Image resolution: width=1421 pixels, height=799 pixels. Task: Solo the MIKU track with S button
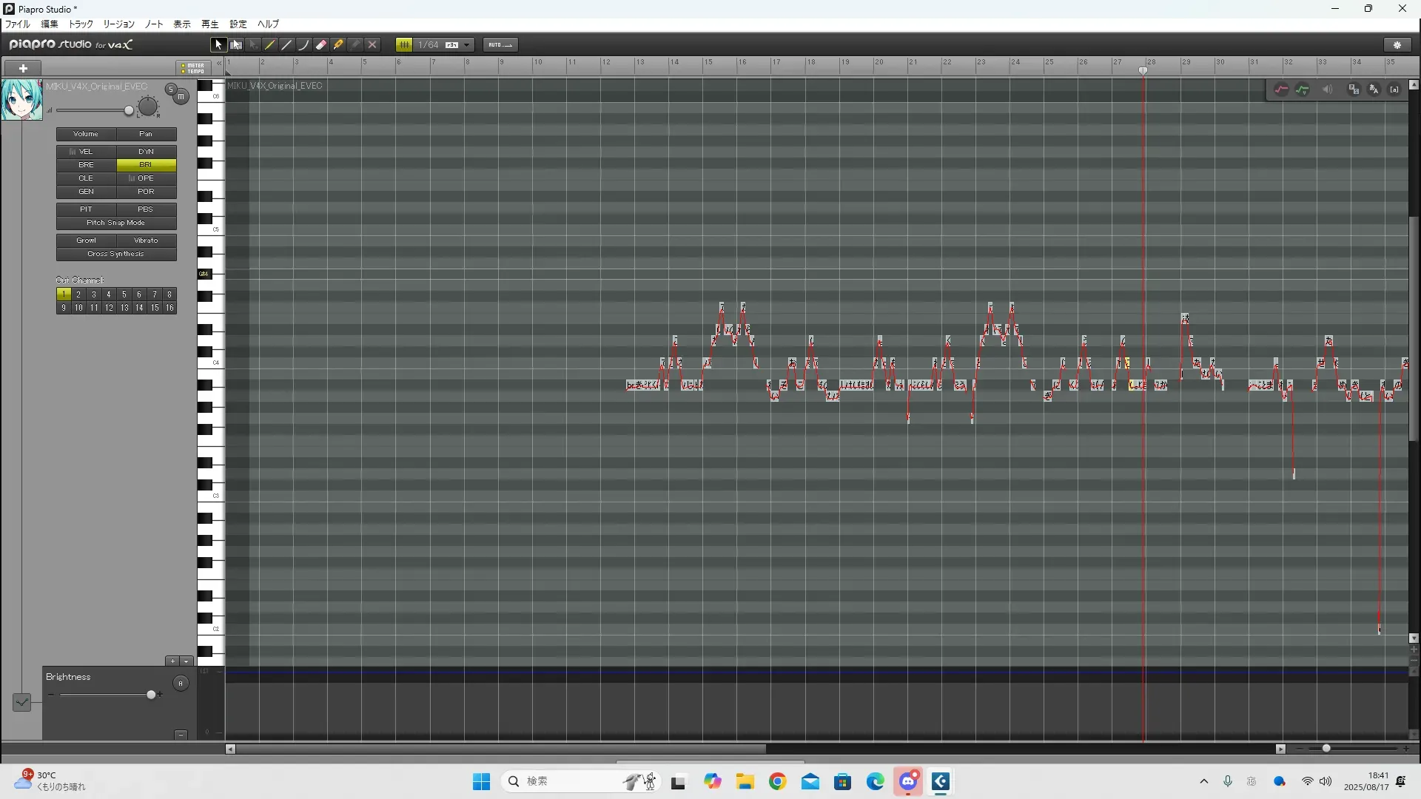pos(171,90)
